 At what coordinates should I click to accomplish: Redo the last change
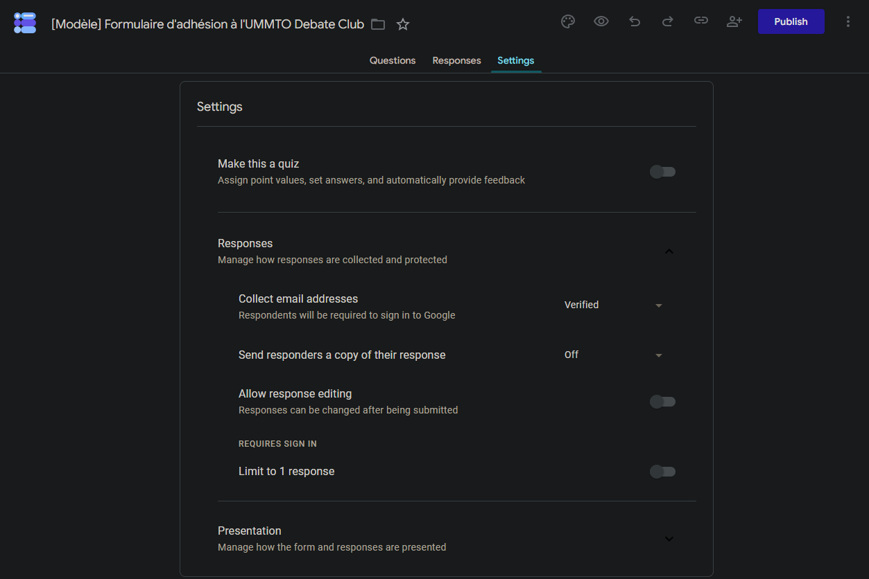point(668,21)
